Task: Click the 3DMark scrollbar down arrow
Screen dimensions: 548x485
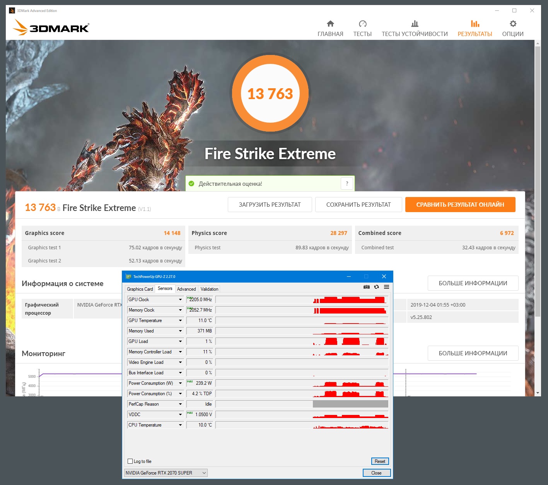Action: tap(538, 393)
